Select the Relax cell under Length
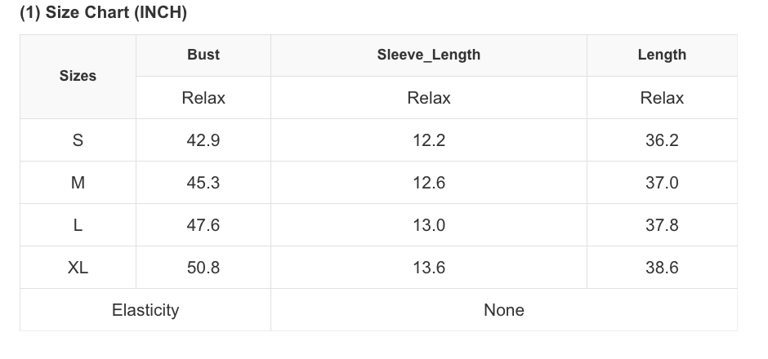The height and width of the screenshot is (359, 768). (662, 98)
